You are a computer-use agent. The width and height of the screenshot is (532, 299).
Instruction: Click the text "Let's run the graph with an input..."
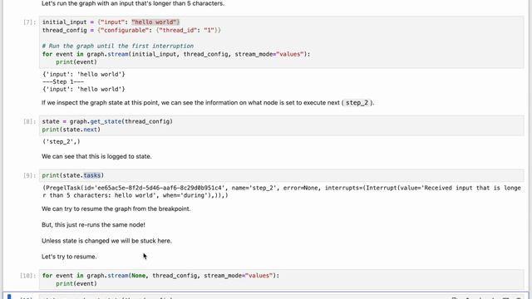click(133, 3)
